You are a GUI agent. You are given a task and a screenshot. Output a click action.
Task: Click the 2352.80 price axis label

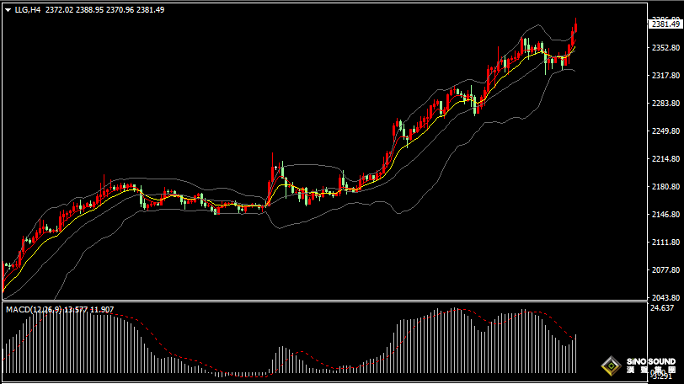tap(665, 47)
